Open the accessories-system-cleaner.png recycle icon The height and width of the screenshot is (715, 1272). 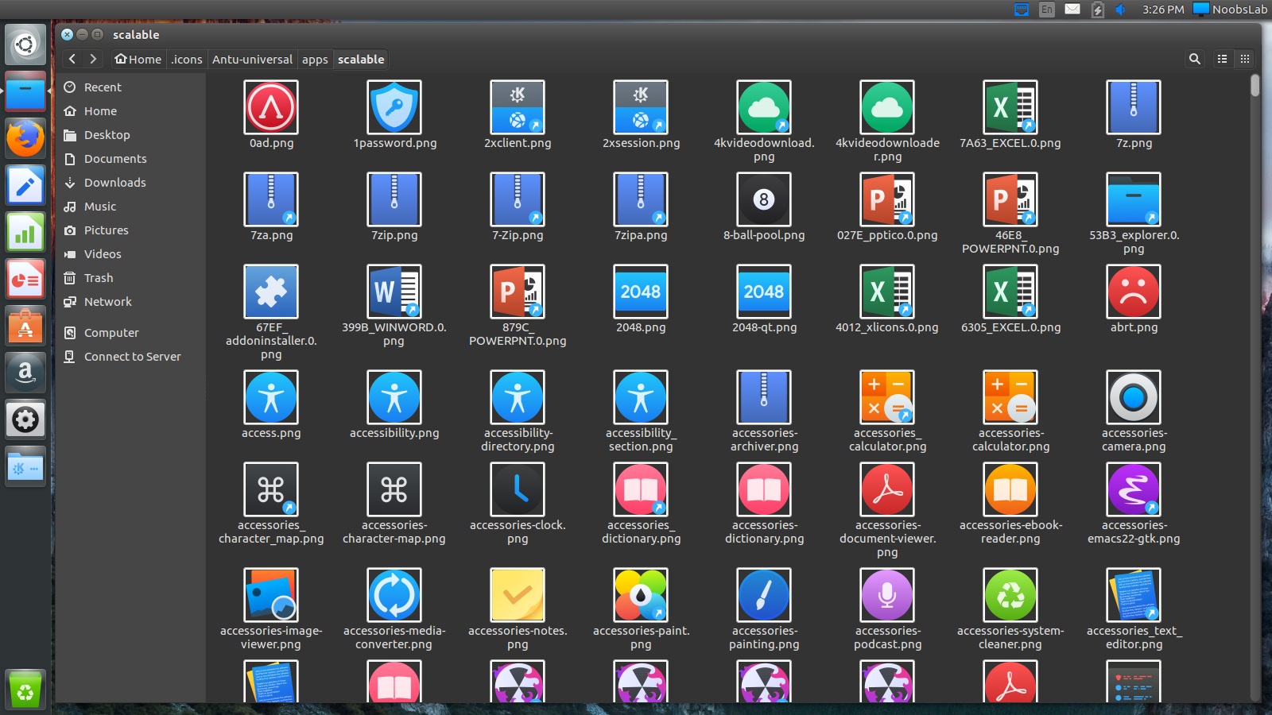(x=1010, y=594)
